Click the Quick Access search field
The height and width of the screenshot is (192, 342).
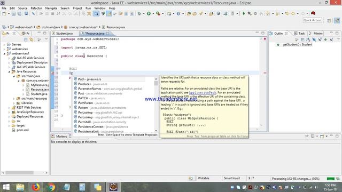313,20
